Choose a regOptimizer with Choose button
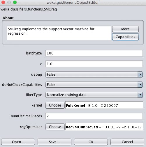Viewport: 146px width, 147px height. (55, 127)
